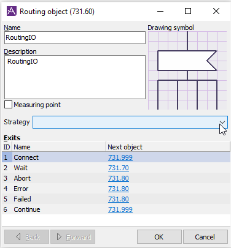Follow the 731.70 link for Wait exit

(x=119, y=168)
